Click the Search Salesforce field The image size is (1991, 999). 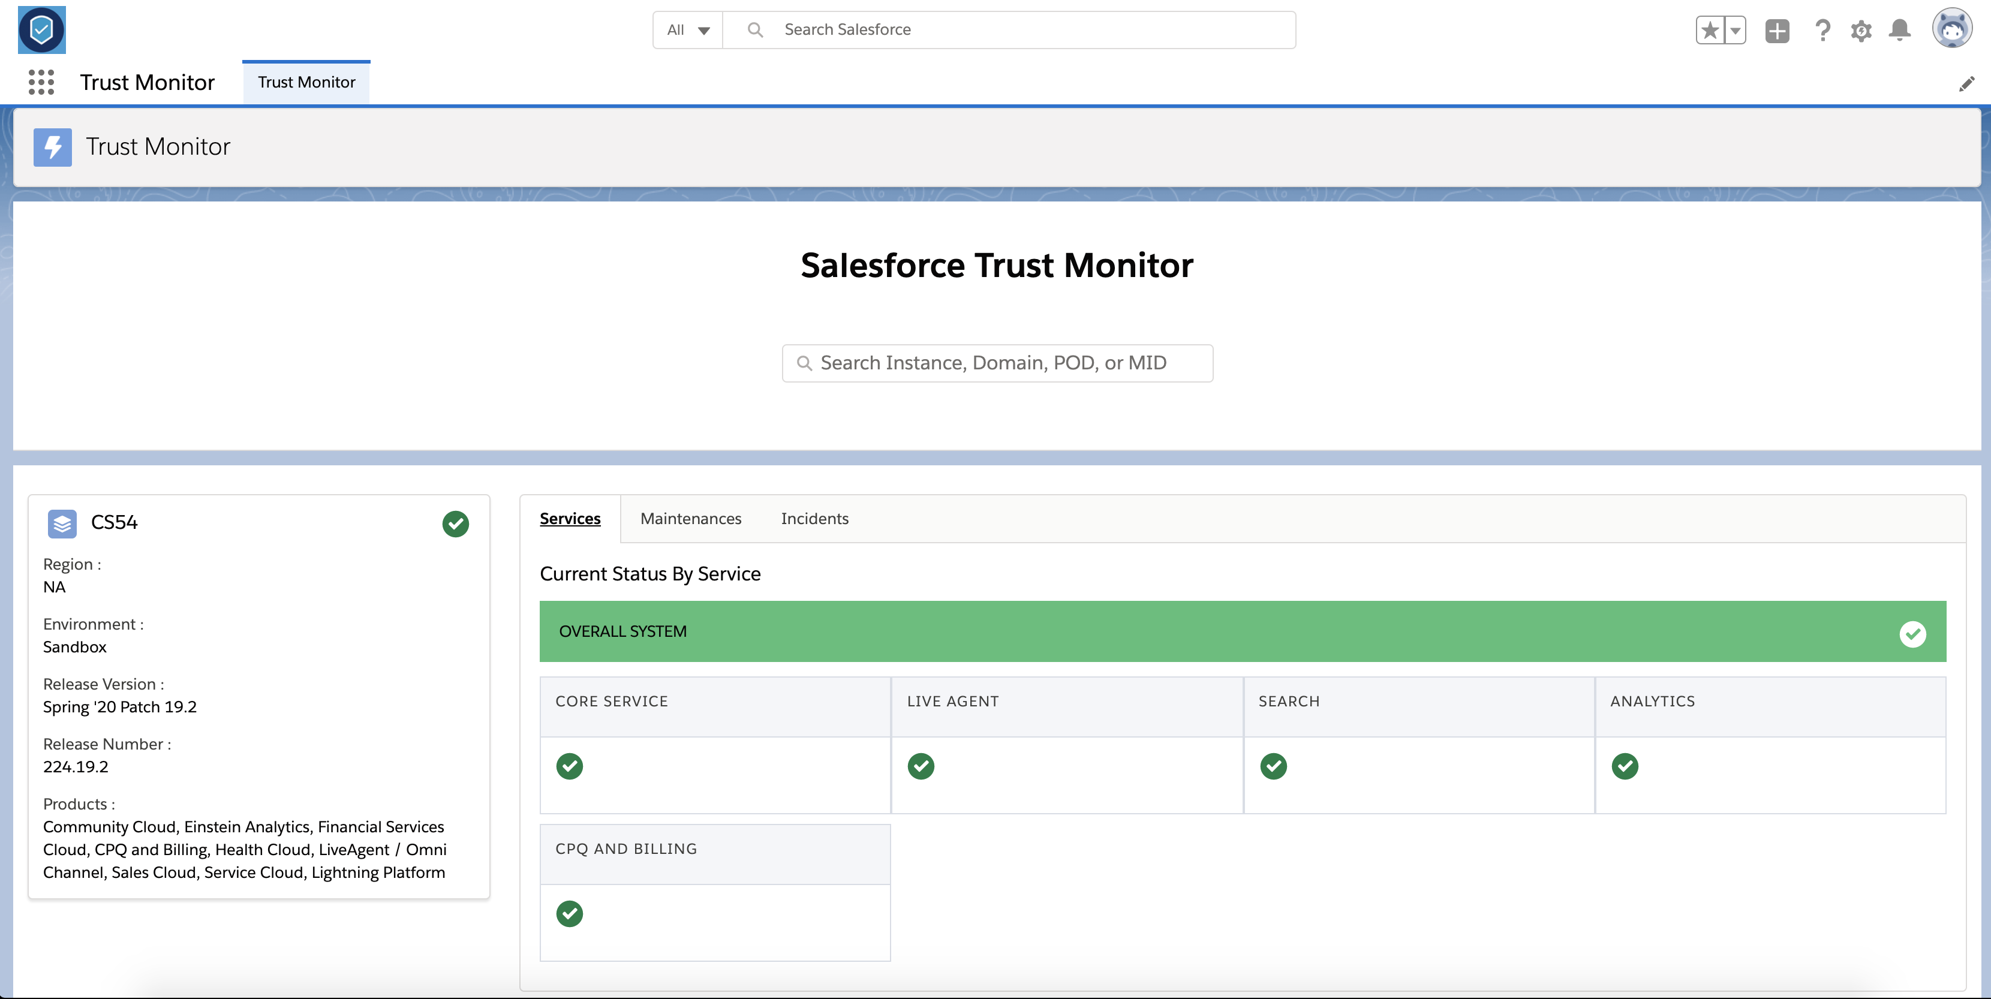click(1004, 30)
